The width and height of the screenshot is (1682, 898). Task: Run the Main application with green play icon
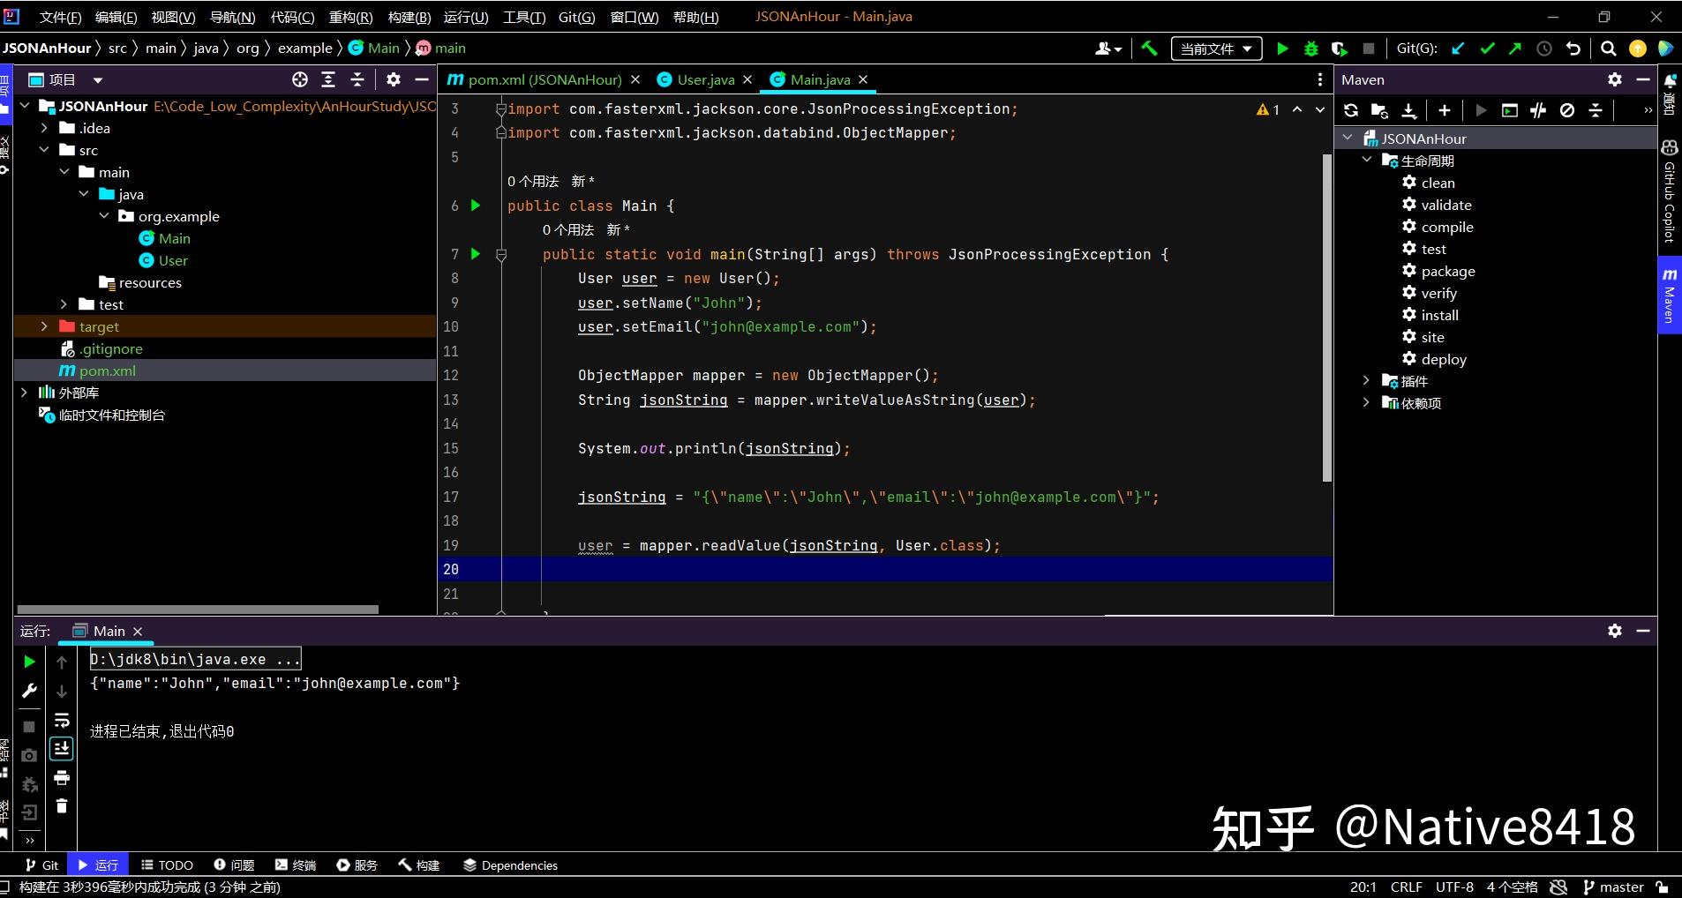1281,49
